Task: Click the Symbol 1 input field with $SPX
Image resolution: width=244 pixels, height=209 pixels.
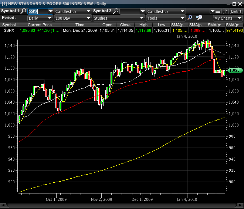Action: click(38, 11)
